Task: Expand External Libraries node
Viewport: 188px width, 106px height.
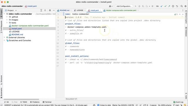Action: pos(4,37)
